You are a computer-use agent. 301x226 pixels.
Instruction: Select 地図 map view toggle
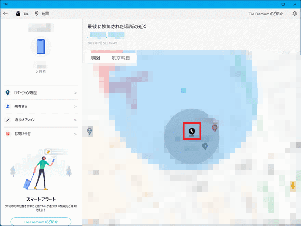95,58
